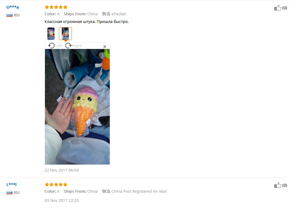Select the highlighted second photo thumbnail
Viewport: 296px width, 208px height.
pyautogui.click(x=65, y=34)
